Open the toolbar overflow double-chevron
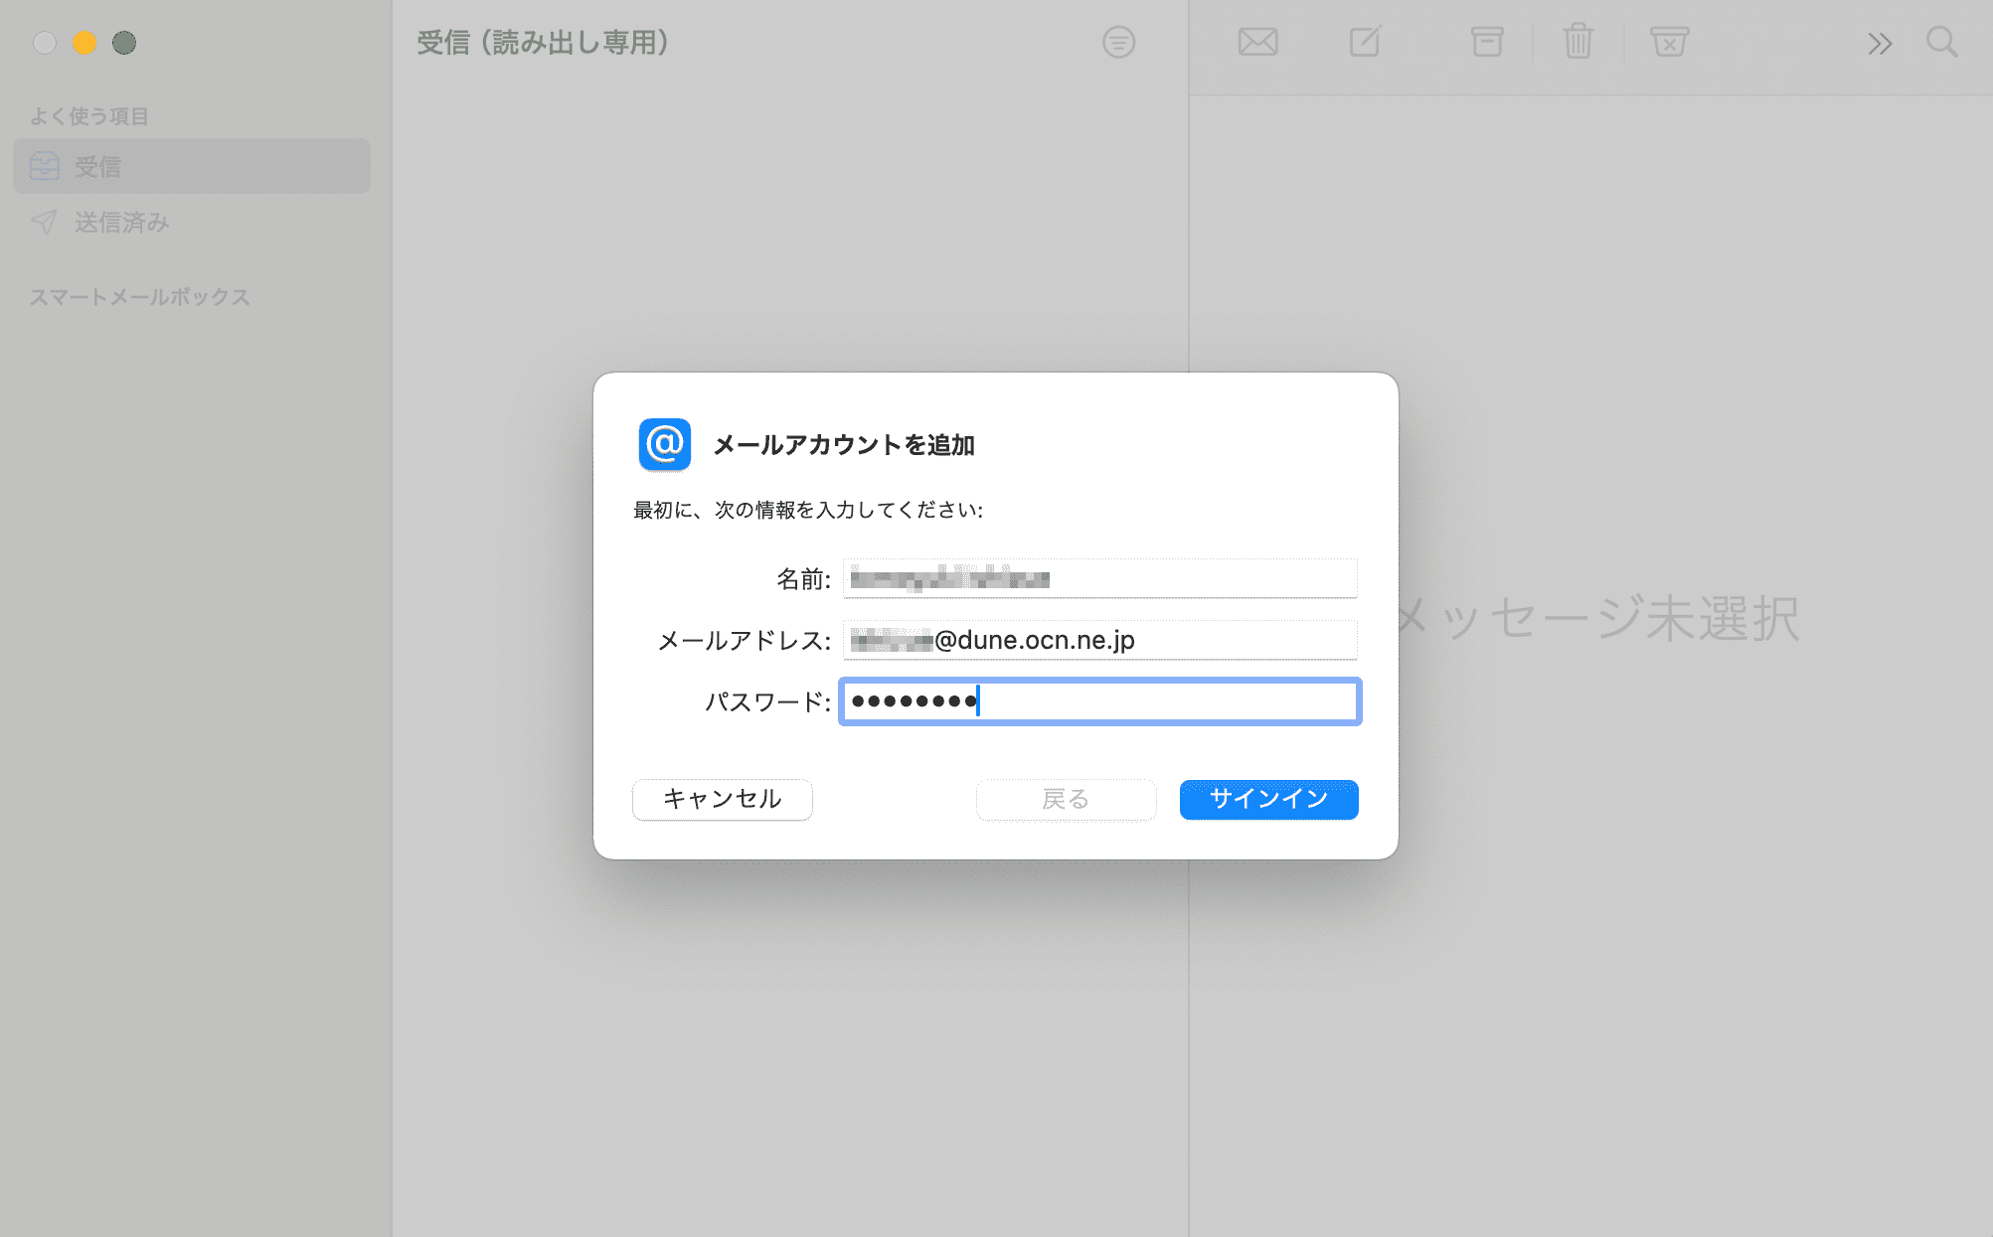Screen dimensions: 1993x1237 coord(1879,43)
